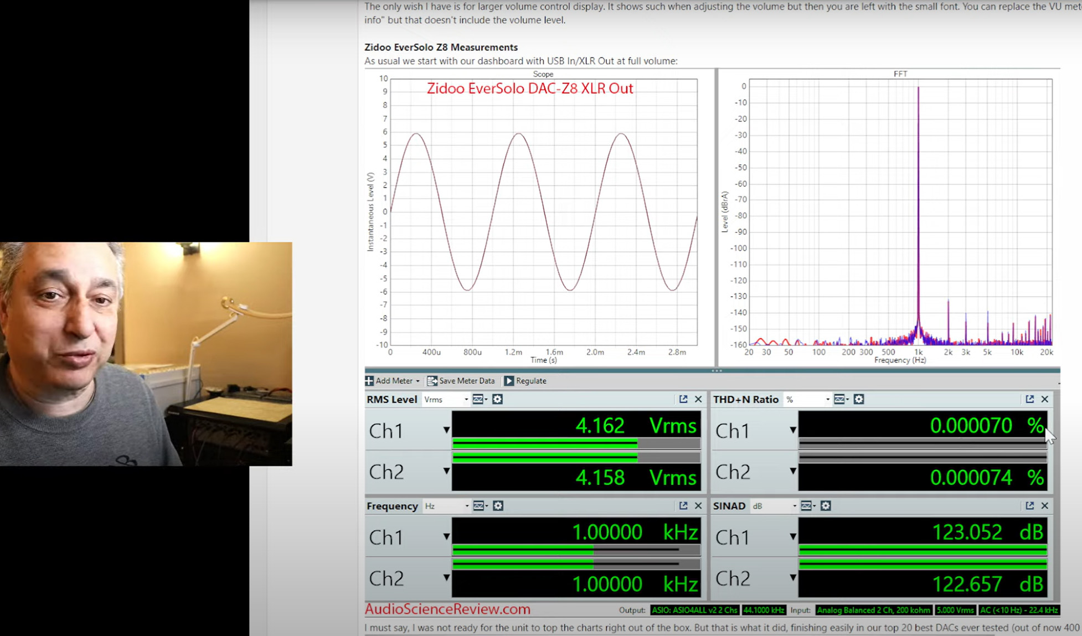Click the SINAD settings gear icon
1082x636 pixels.
pyautogui.click(x=826, y=506)
